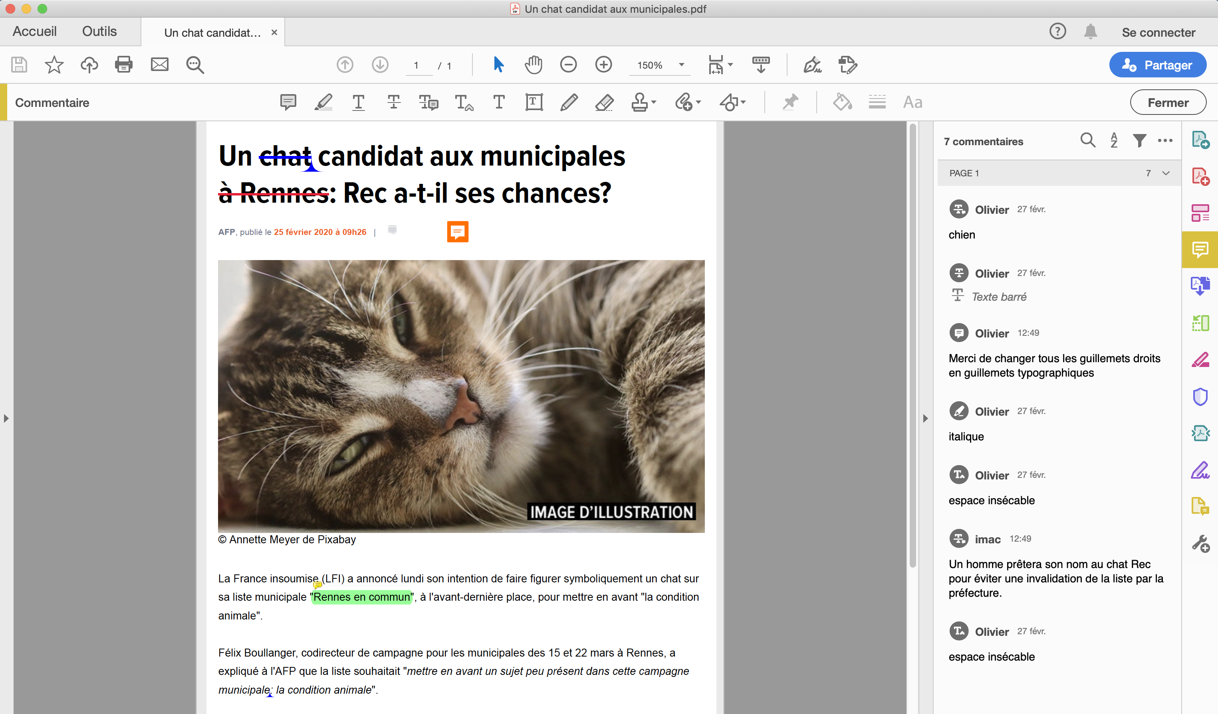
Task: Open the More Tools wrench icon
Action: tap(1200, 543)
